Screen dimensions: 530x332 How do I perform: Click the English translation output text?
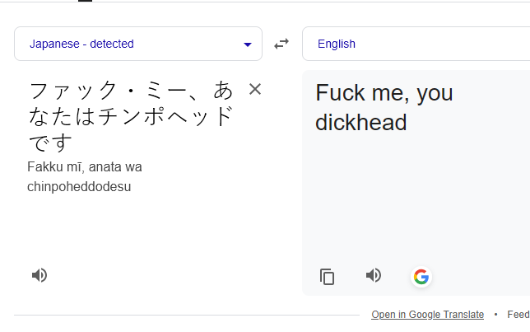click(x=384, y=107)
